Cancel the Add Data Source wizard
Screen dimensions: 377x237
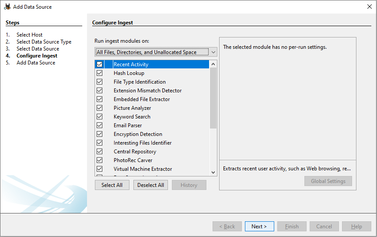pyautogui.click(x=324, y=227)
